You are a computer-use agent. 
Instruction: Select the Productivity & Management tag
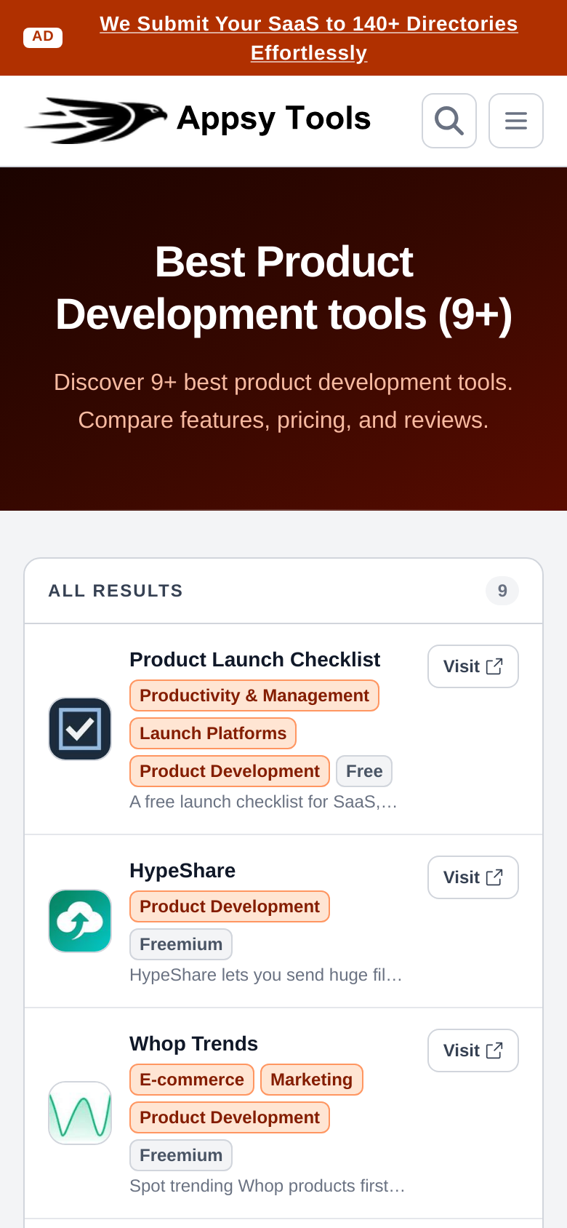coord(254,695)
